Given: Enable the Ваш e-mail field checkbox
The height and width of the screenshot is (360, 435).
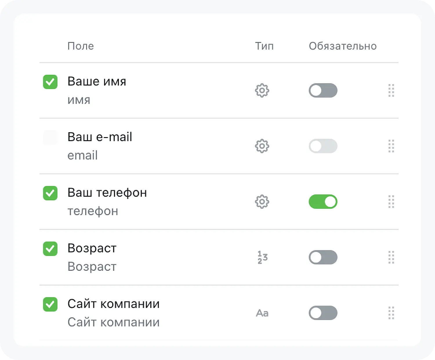Looking at the screenshot, I should pyautogui.click(x=50, y=137).
